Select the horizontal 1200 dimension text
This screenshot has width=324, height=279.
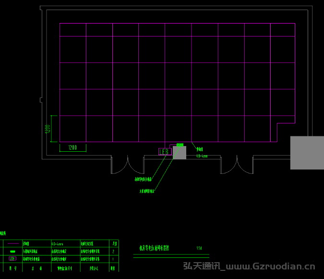coord(72,147)
